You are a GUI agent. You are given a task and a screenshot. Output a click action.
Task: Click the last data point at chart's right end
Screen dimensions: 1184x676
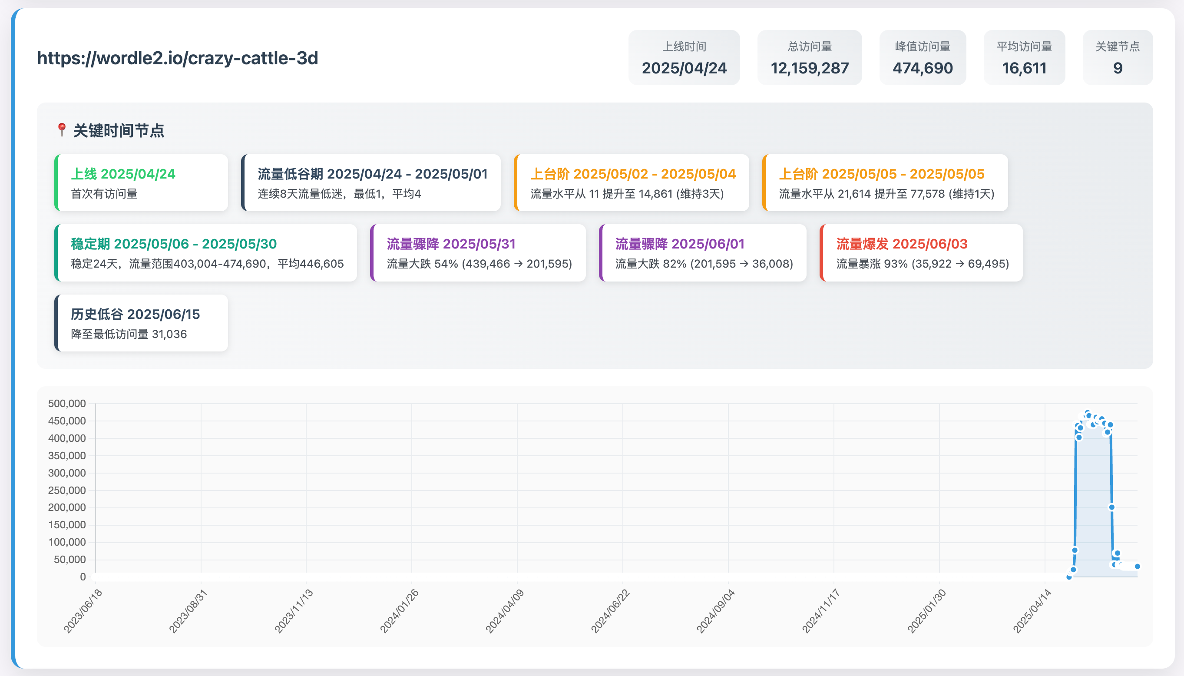tap(1137, 566)
